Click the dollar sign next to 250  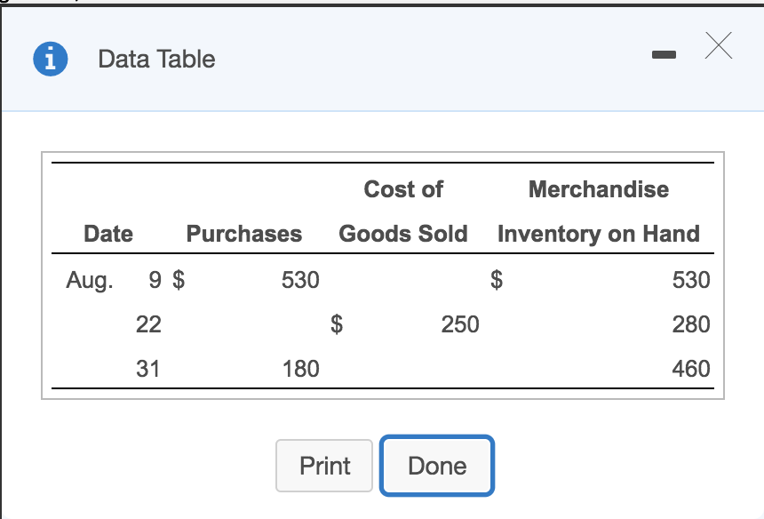coord(337,323)
